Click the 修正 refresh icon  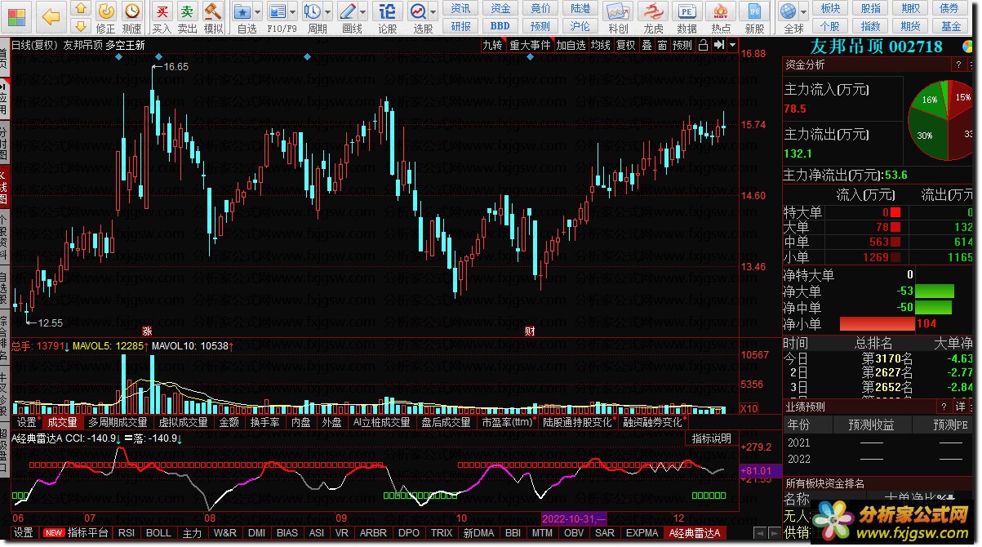[106, 11]
